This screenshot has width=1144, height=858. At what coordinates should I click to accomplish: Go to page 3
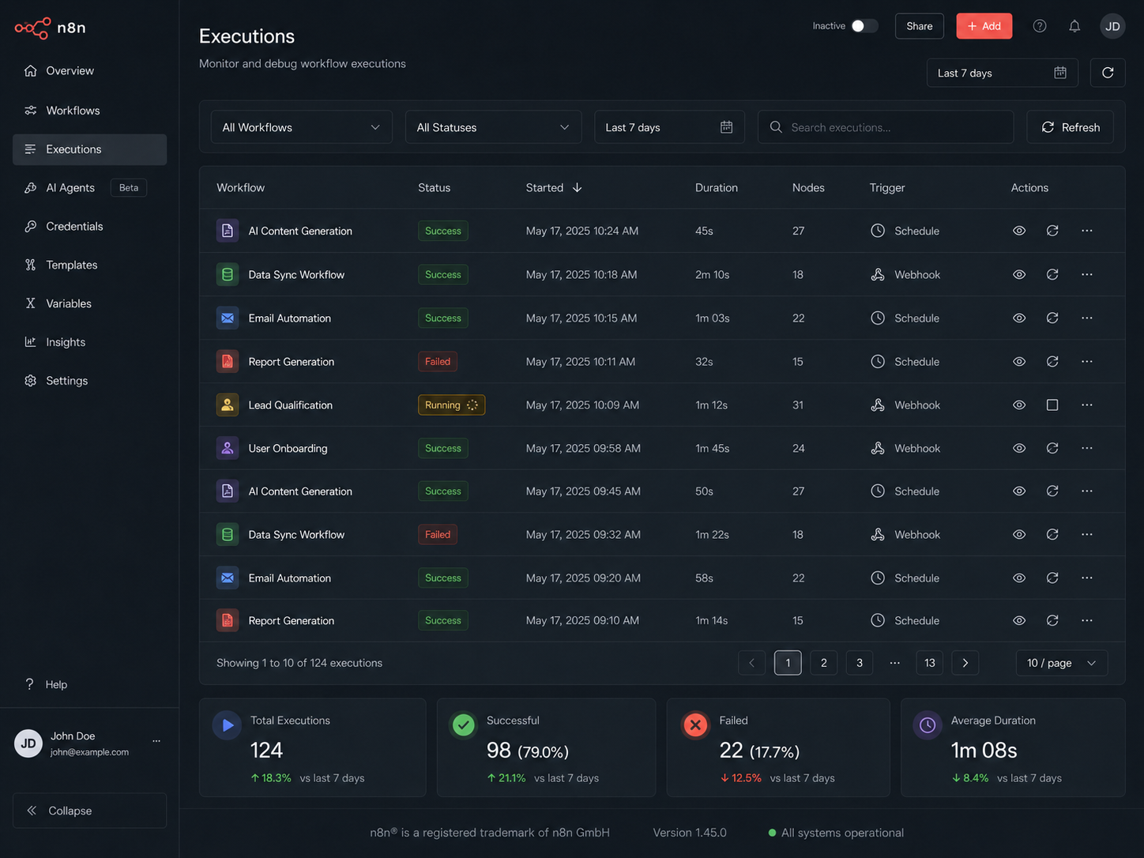coord(859,663)
